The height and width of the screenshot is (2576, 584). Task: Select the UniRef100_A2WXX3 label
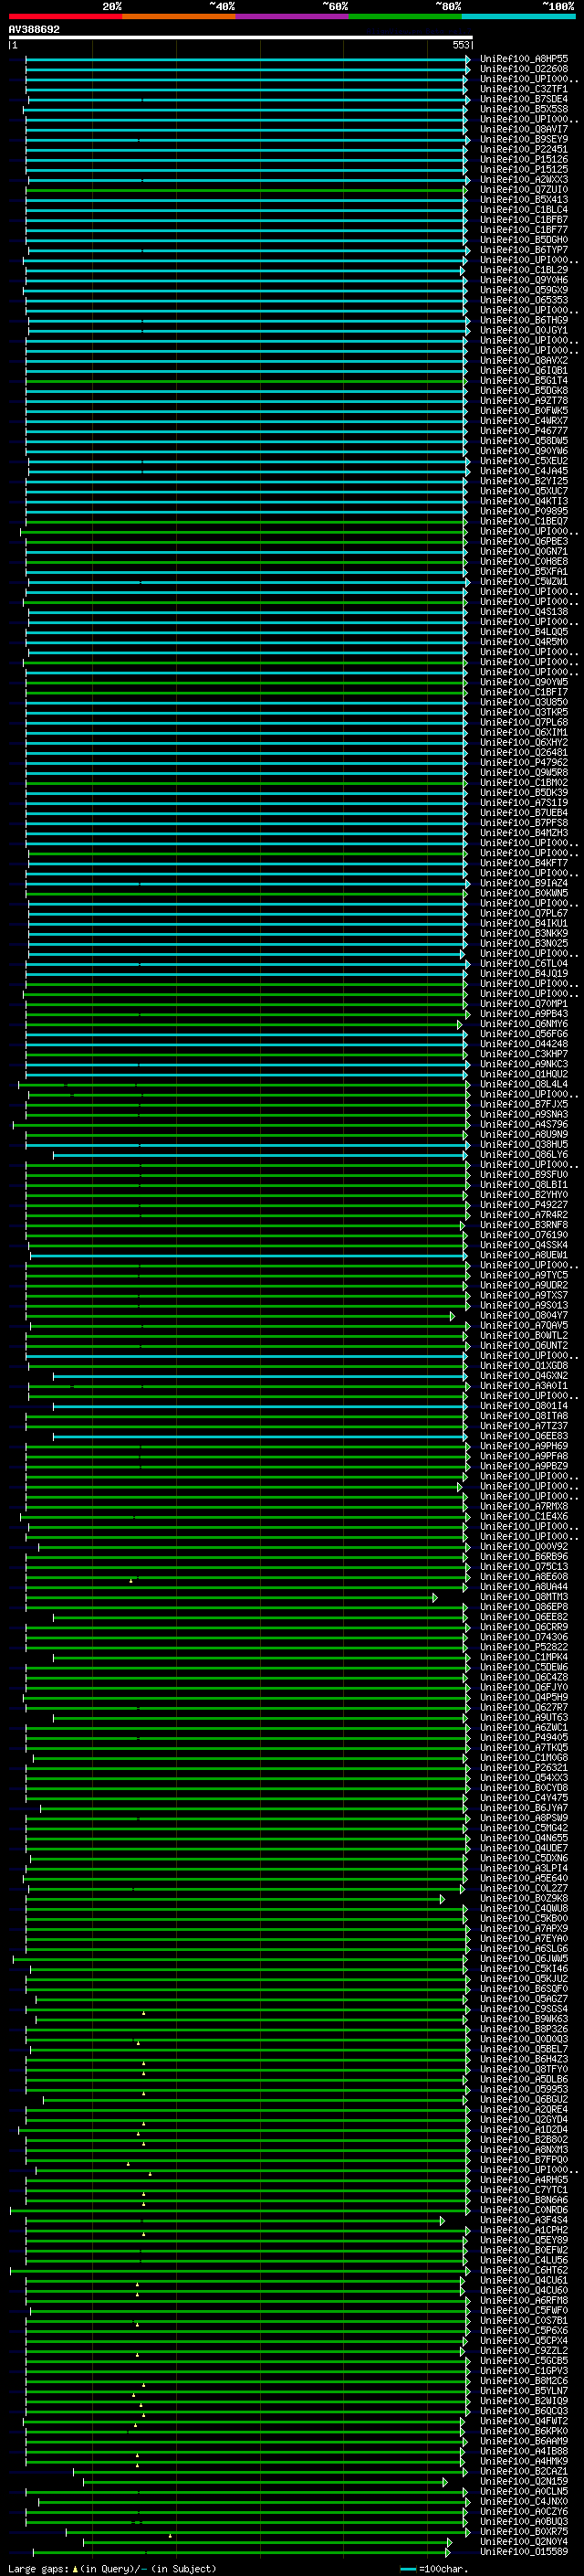[524, 180]
